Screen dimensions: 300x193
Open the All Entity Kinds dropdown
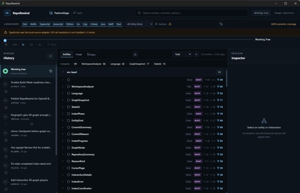(x=139, y=24)
